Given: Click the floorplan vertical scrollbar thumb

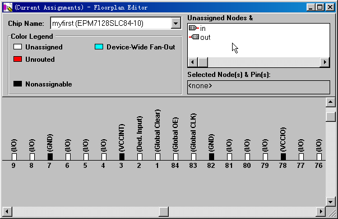Looking at the screenshot, I should click(x=331, y=117).
